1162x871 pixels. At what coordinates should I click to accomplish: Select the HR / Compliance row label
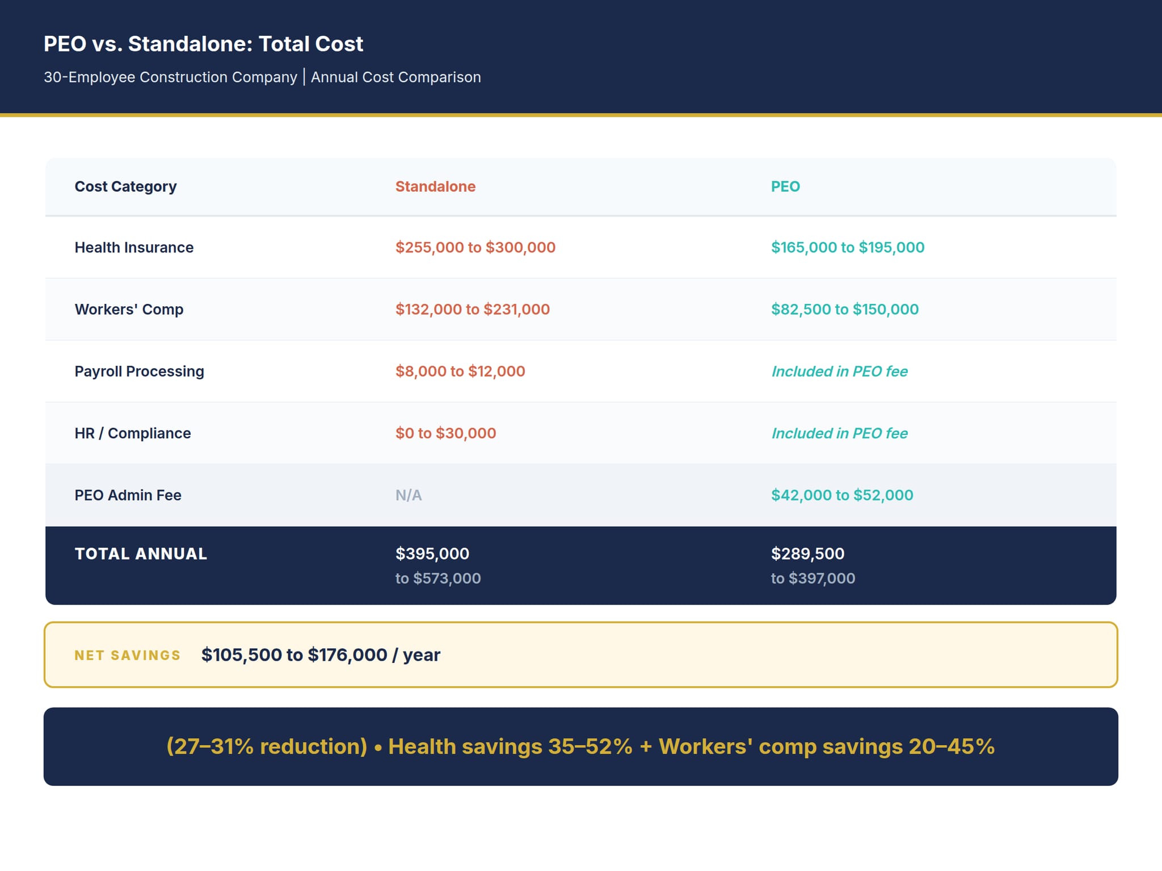coord(132,433)
